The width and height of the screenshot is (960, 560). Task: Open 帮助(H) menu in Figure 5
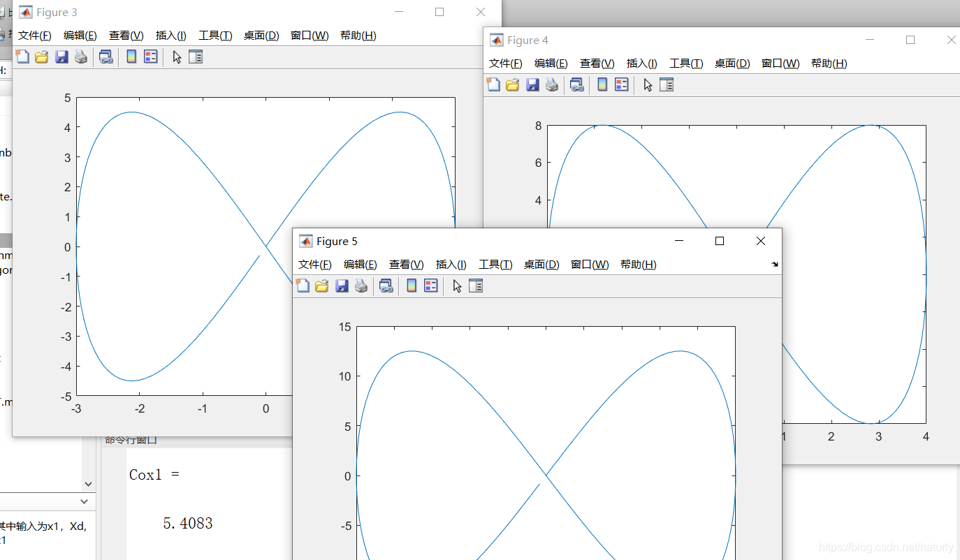click(639, 265)
